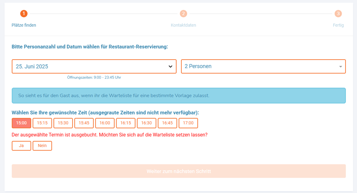Select the 15:00 time slot
357x193 pixels.
coord(22,123)
